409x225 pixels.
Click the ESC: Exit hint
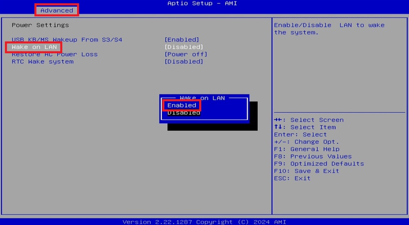coord(292,178)
